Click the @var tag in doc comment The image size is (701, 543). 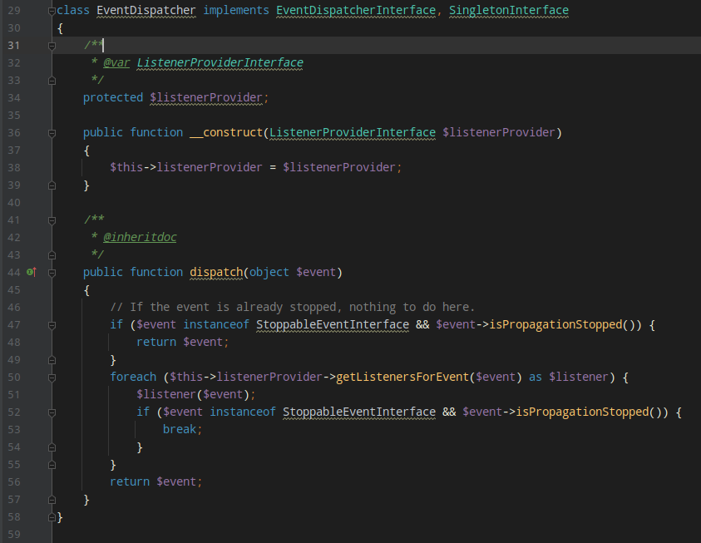[x=116, y=62]
